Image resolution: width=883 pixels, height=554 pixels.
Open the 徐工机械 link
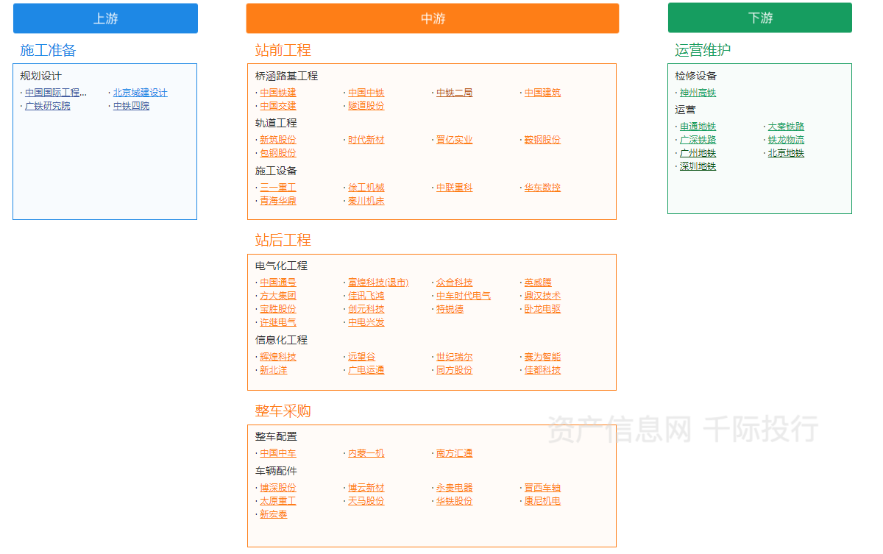[366, 188]
